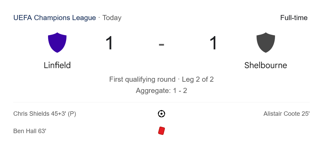Viewport: 323px width, 143px height.
Task: Select Alistair Coote 25' goal event
Action: pyautogui.click(x=286, y=114)
